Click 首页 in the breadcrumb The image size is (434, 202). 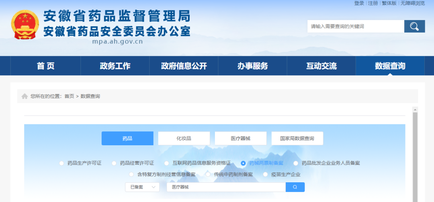69,97
